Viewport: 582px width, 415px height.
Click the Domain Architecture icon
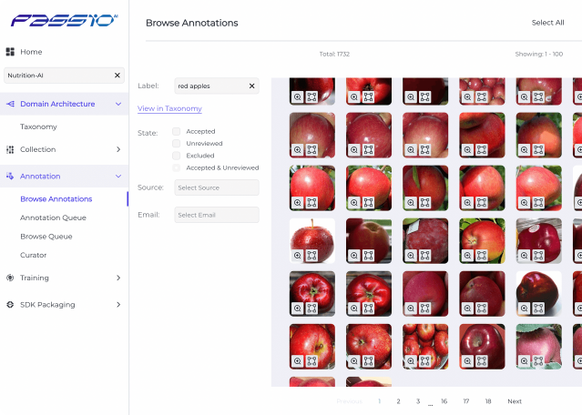tap(10, 104)
